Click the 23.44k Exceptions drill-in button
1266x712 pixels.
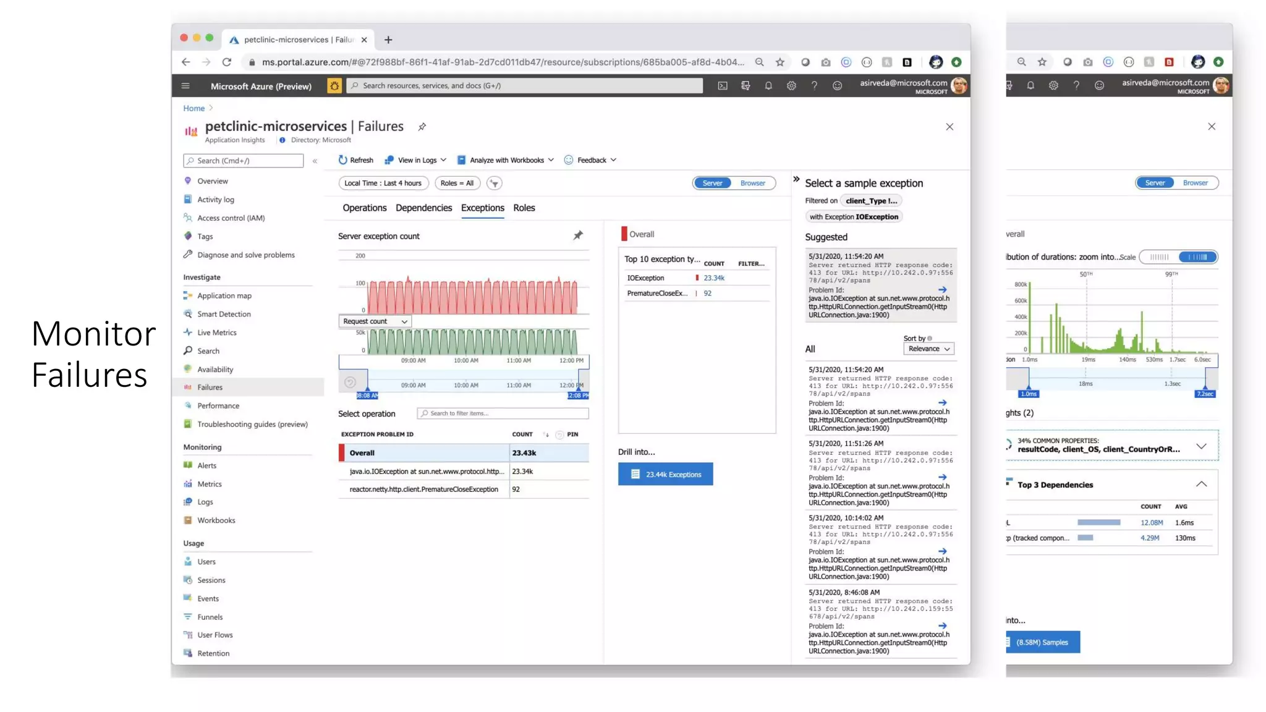click(665, 475)
